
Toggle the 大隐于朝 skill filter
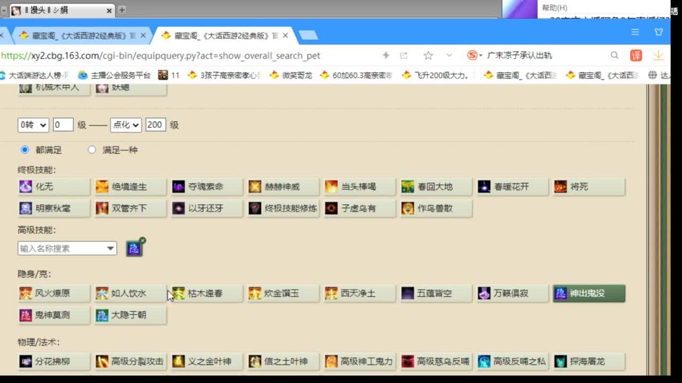[x=130, y=315]
